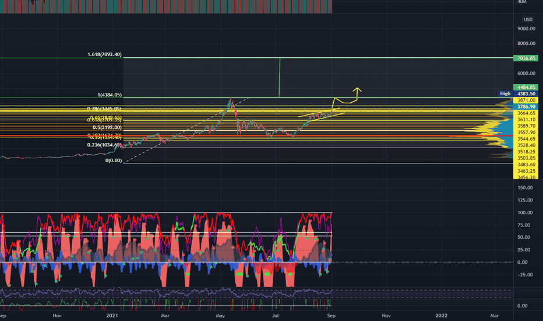543x321 pixels.
Task: Click 150.00 on the oscillator scale
Action: pos(525,187)
